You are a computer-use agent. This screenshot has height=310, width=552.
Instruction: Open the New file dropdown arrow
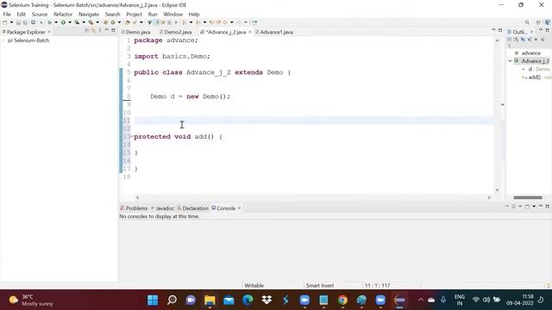(x=11, y=22)
